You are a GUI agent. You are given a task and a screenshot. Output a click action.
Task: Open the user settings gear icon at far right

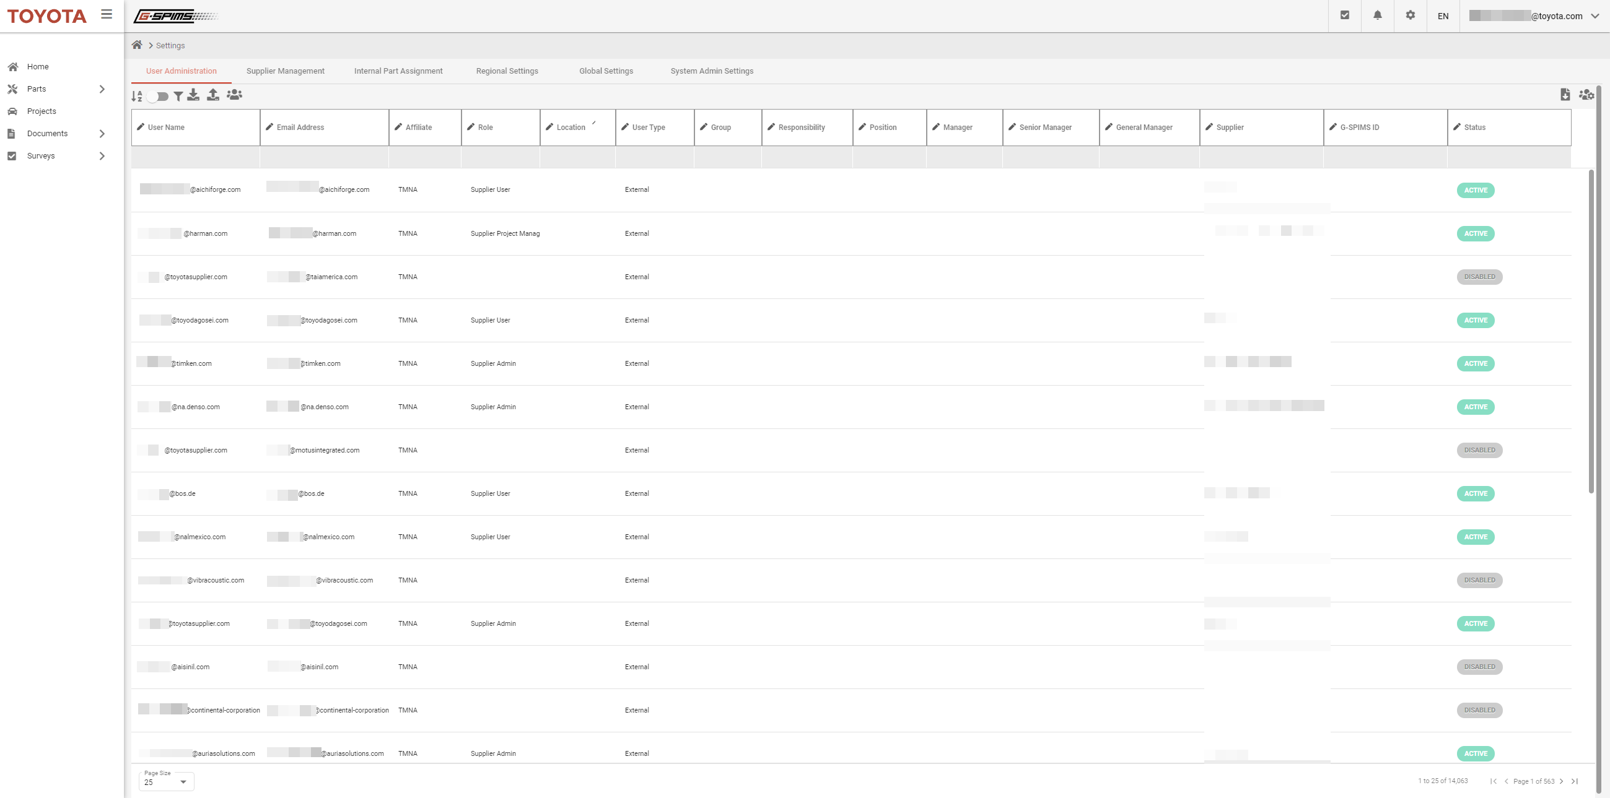(x=1586, y=95)
